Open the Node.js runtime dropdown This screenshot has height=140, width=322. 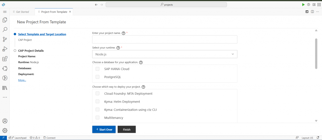tap(165, 54)
